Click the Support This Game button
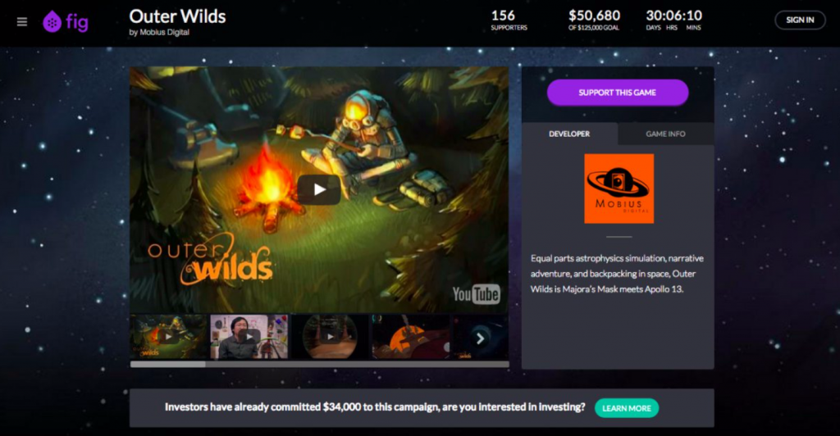The height and width of the screenshot is (436, 840). click(618, 93)
